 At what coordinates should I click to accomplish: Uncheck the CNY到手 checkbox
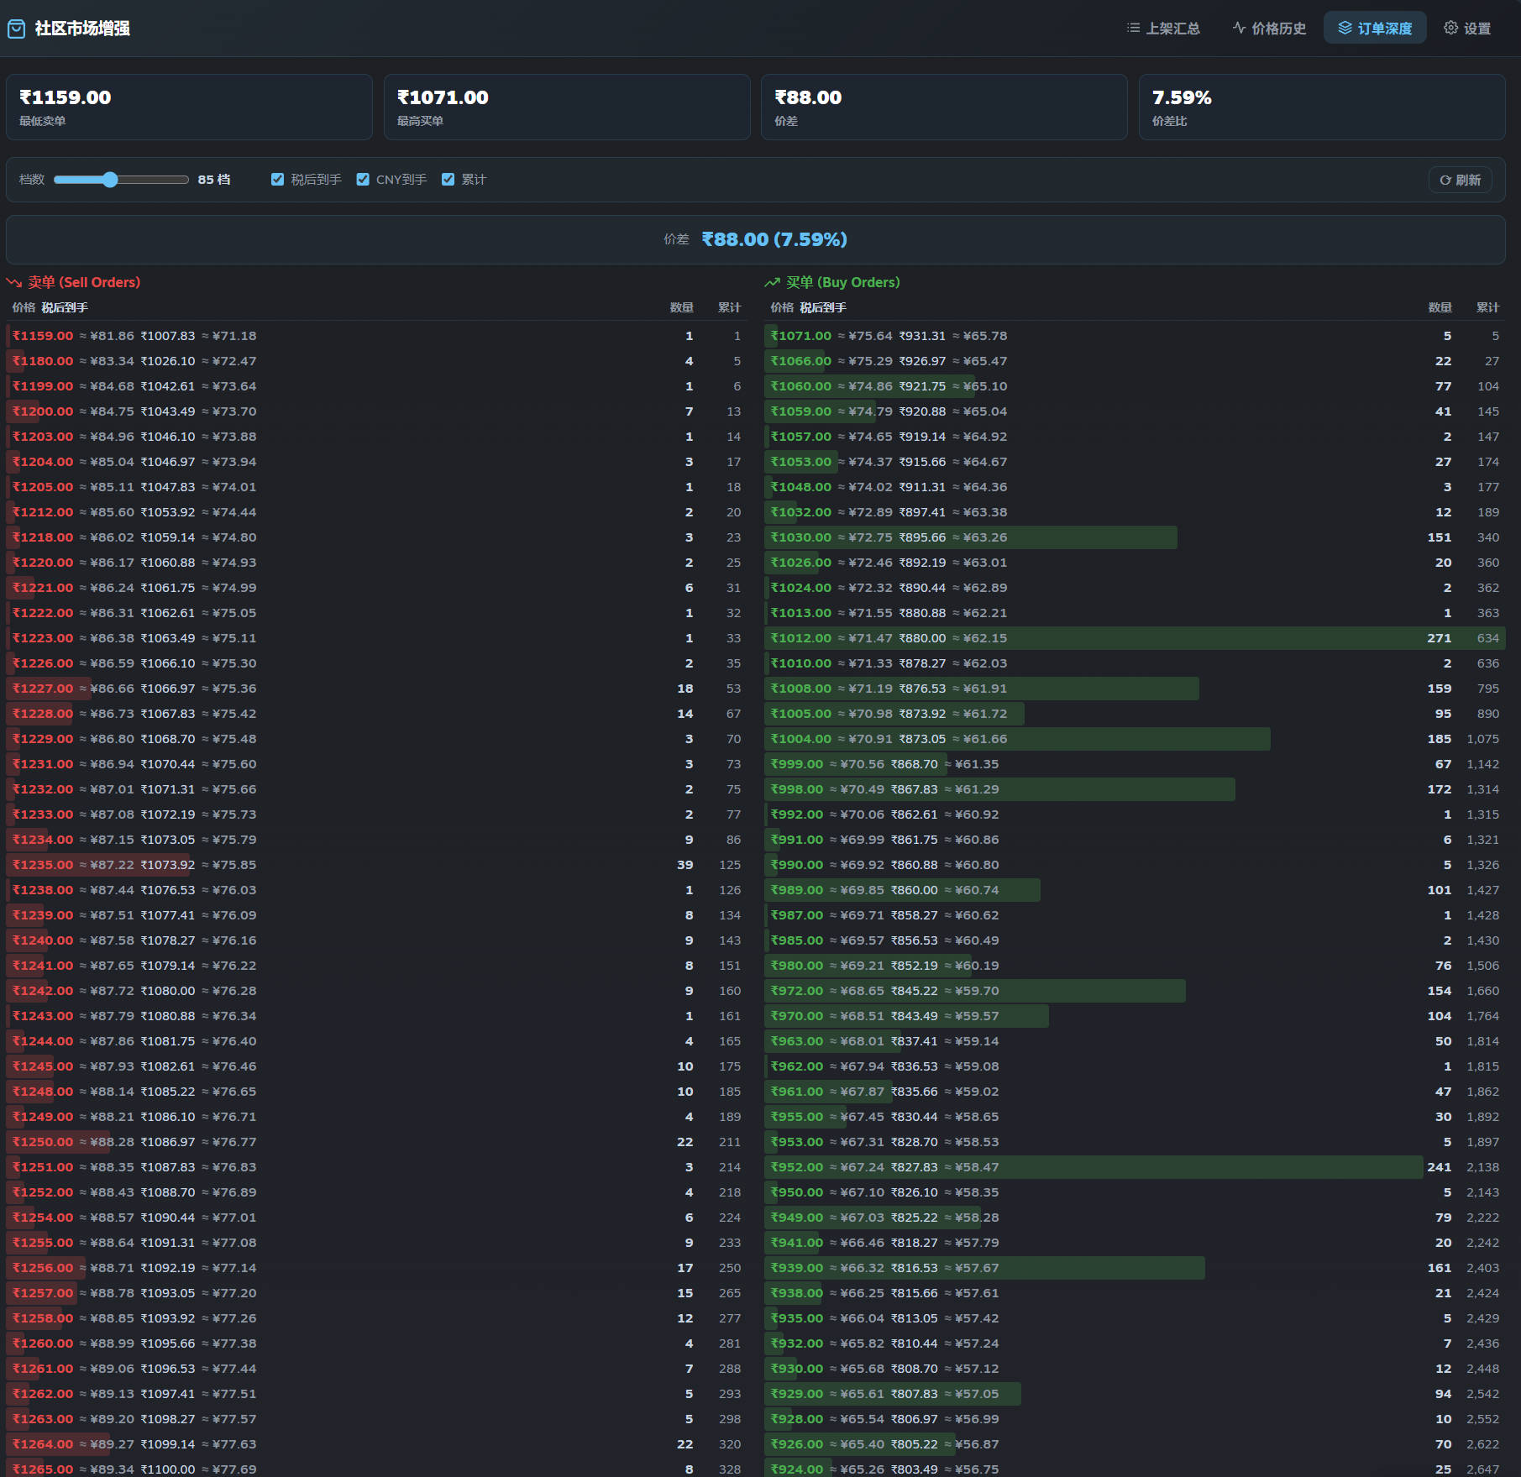pyautogui.click(x=363, y=180)
